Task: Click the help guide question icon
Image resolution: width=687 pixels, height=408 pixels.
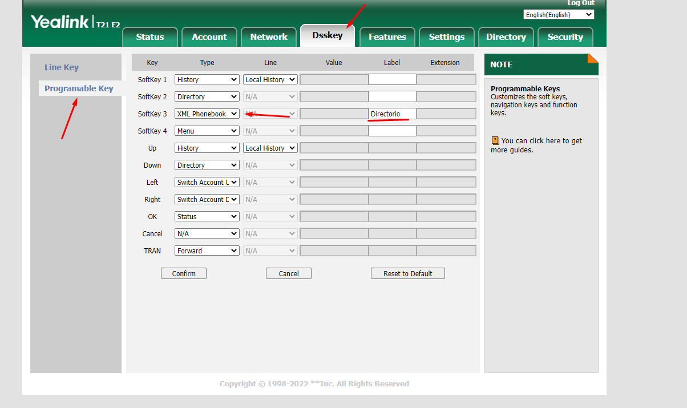Action: pos(495,140)
